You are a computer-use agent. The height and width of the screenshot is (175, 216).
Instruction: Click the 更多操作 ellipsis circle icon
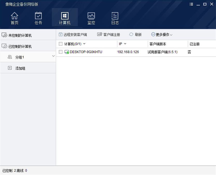point(153,34)
